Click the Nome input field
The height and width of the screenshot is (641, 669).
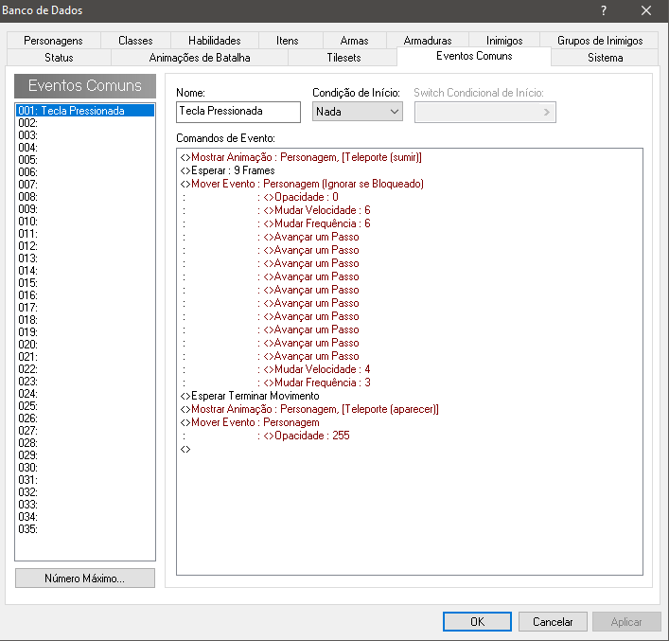(x=238, y=112)
